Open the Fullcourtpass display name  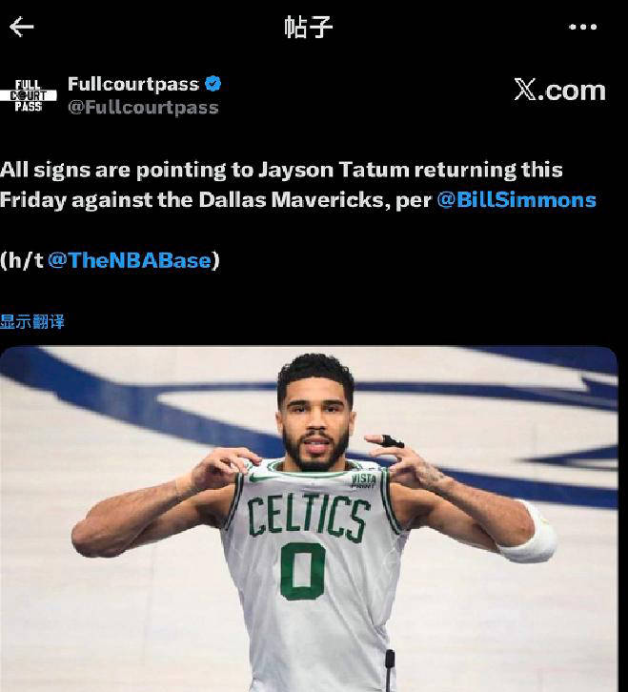tap(133, 84)
